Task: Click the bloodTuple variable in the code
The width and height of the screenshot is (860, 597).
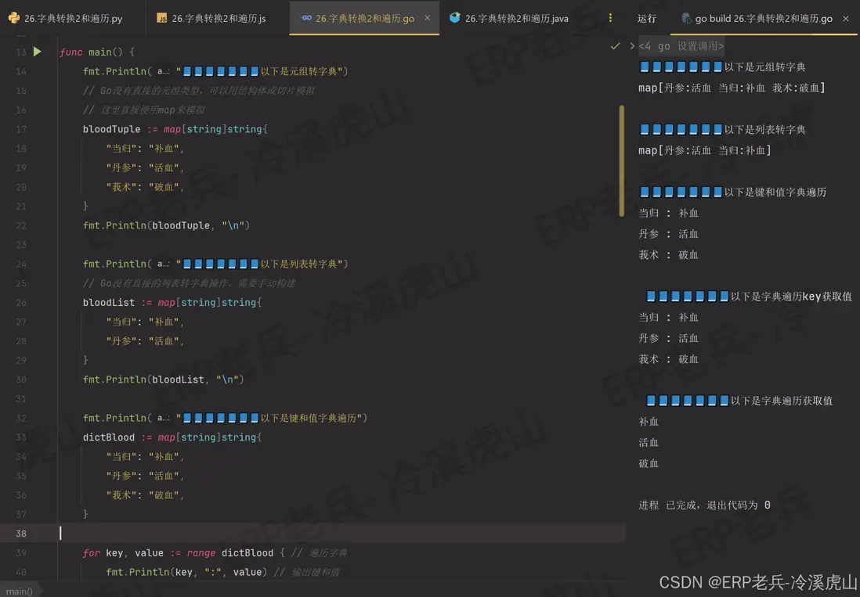Action: click(x=110, y=128)
